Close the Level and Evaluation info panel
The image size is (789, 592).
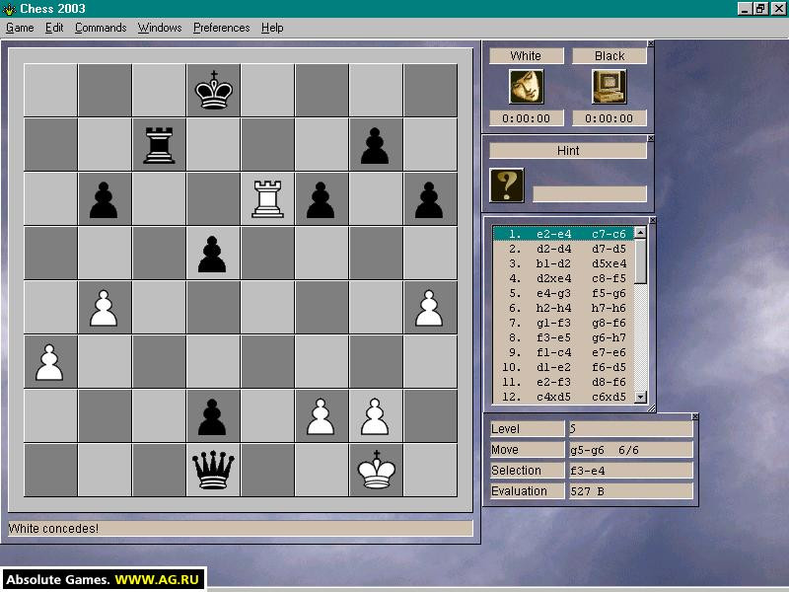tap(695, 416)
